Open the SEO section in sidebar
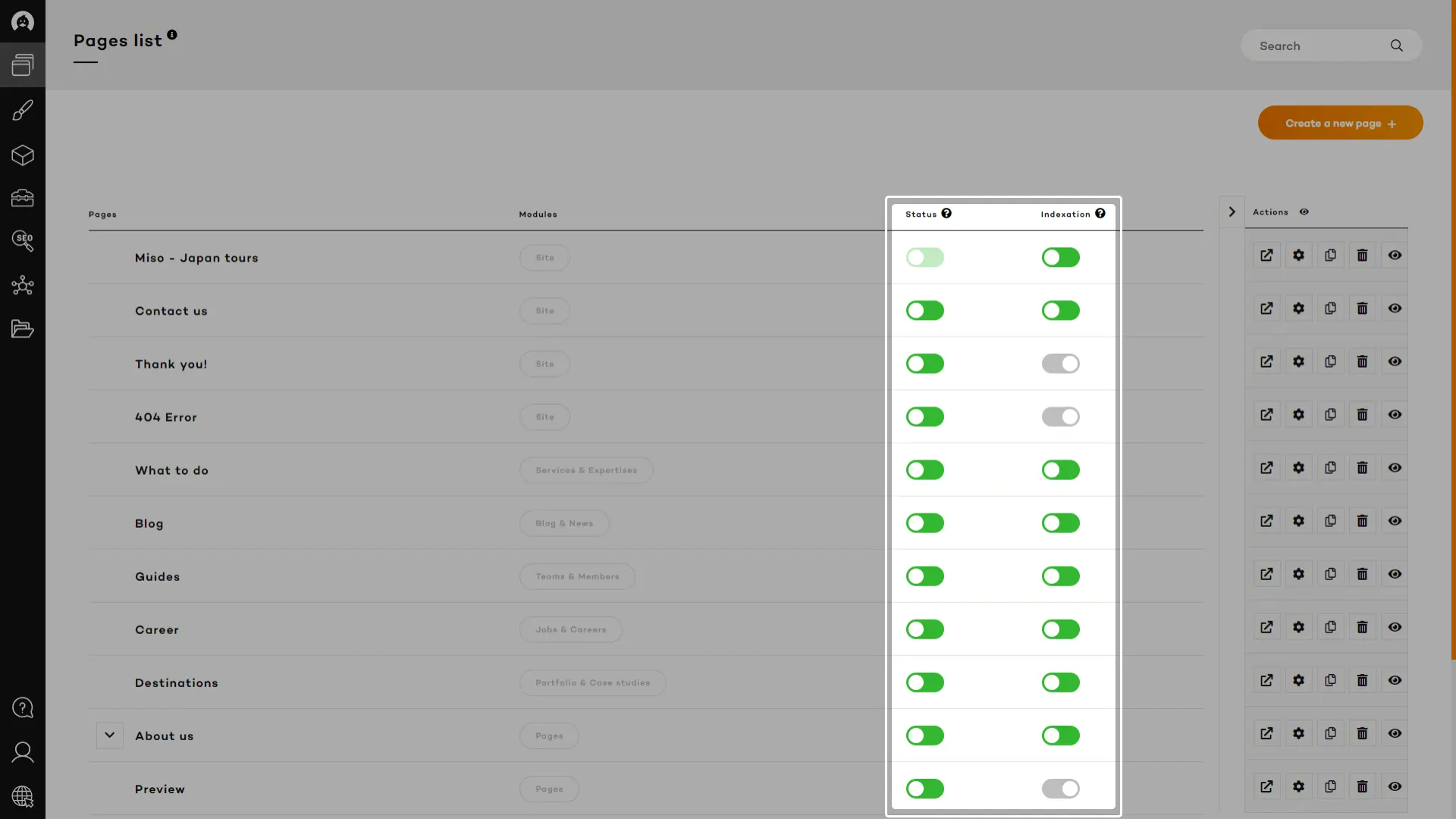 click(x=23, y=241)
